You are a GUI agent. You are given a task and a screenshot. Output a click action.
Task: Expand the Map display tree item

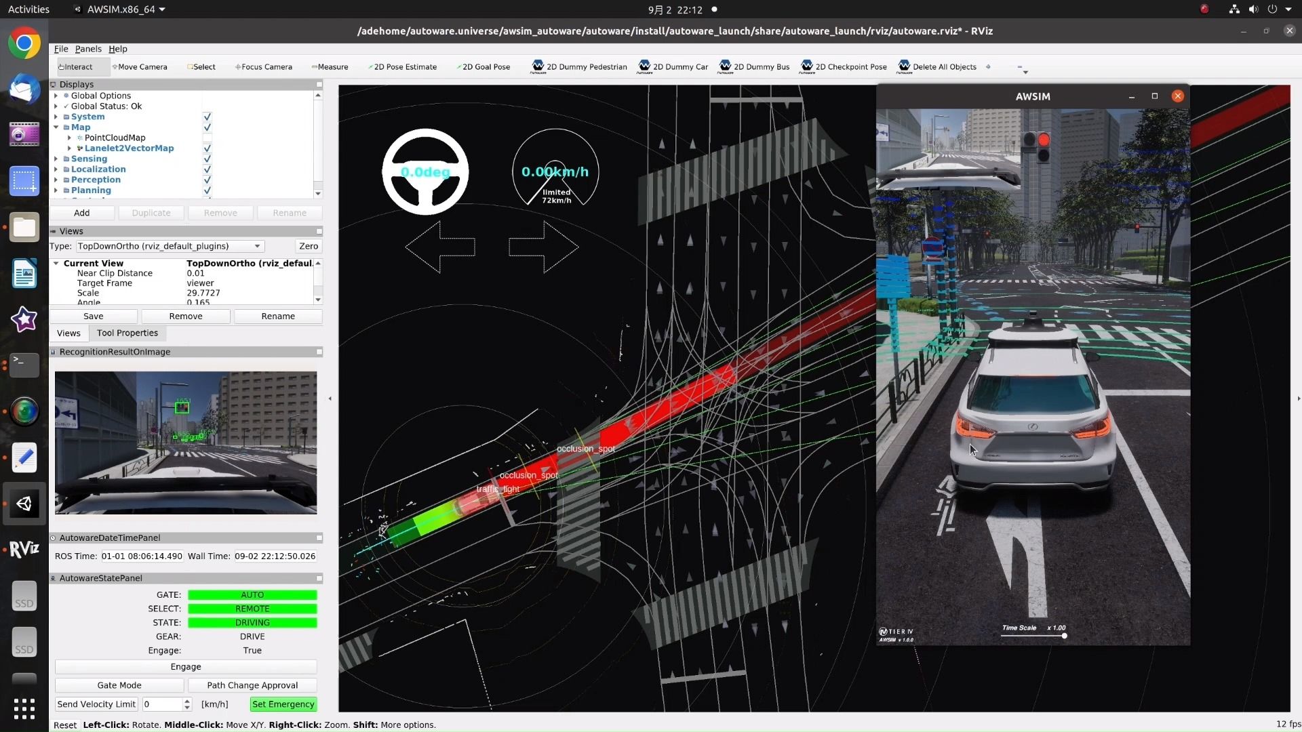(56, 126)
